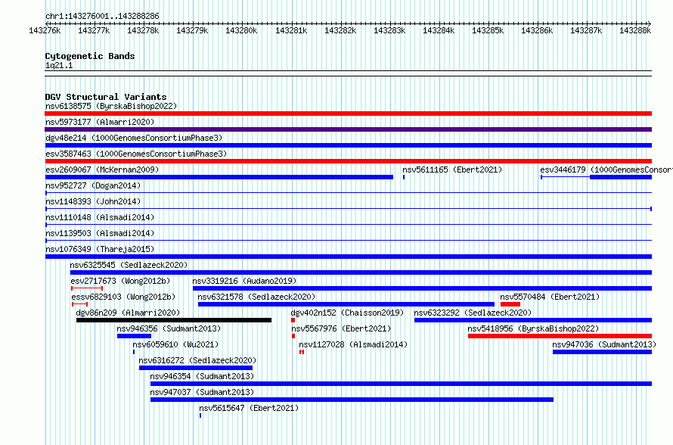Open dgv402n152 (Chaisson2019) label
Image resolution: width=673 pixels, height=445 pixels.
point(347,313)
